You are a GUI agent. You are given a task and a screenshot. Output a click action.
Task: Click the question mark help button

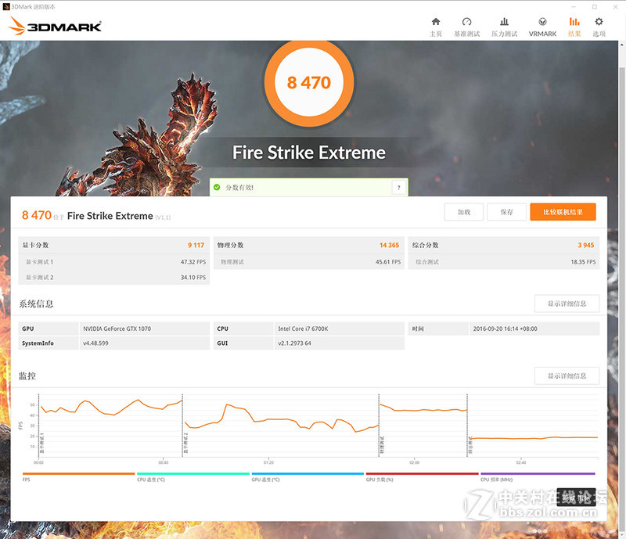click(x=399, y=187)
